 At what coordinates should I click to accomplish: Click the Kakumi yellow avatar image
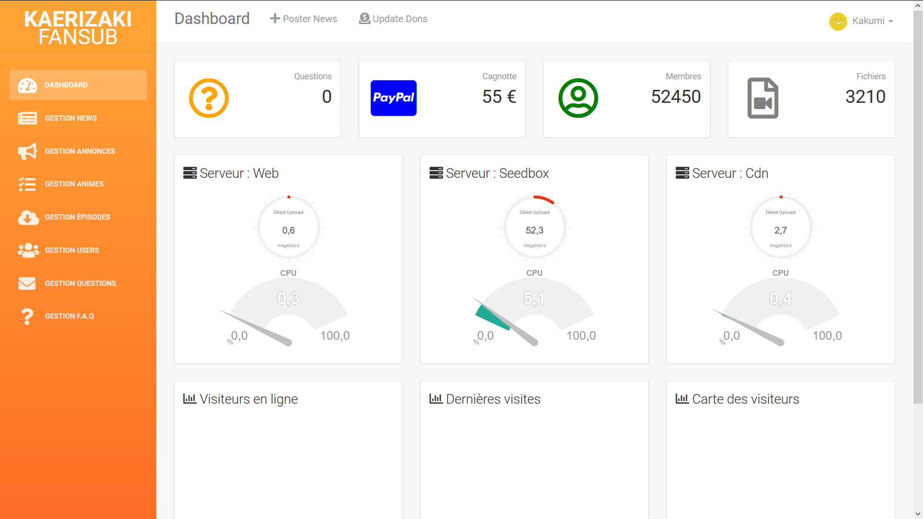coord(838,21)
